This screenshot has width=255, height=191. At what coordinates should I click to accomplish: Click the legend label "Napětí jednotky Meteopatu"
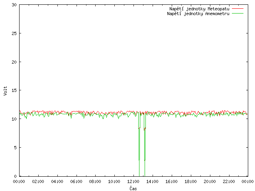[199, 9]
